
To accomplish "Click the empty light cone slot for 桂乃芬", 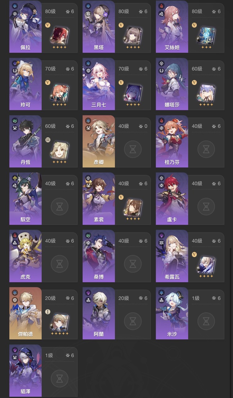I will point(206,149).
